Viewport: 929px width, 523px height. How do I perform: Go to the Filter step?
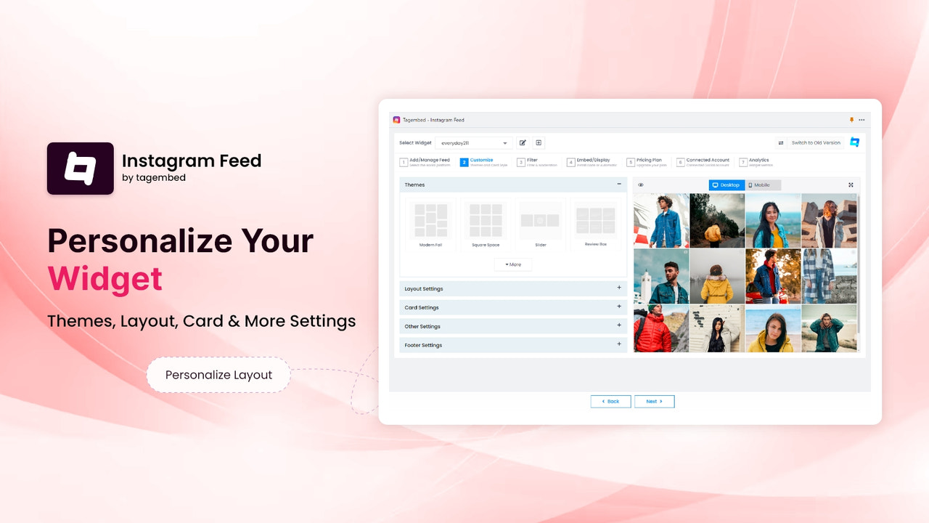[530, 161]
